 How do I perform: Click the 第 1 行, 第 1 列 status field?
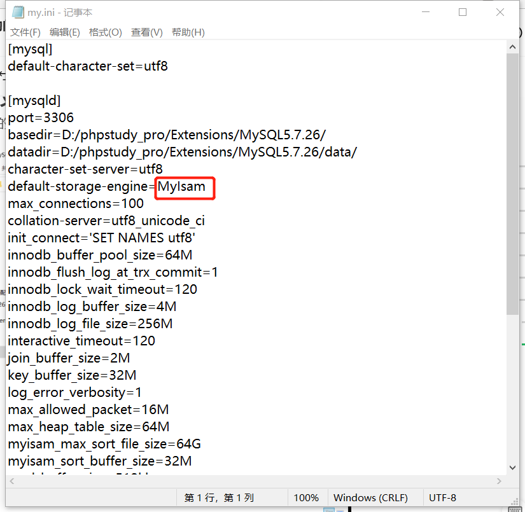pyautogui.click(x=232, y=497)
